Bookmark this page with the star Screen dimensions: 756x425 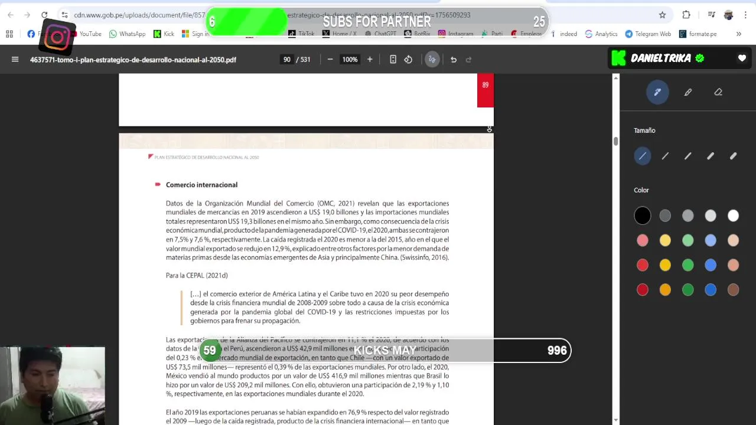click(663, 15)
